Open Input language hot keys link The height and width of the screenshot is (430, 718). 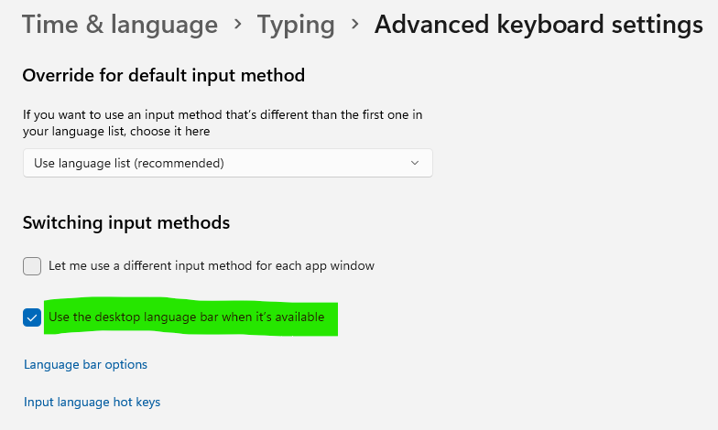[x=92, y=403]
